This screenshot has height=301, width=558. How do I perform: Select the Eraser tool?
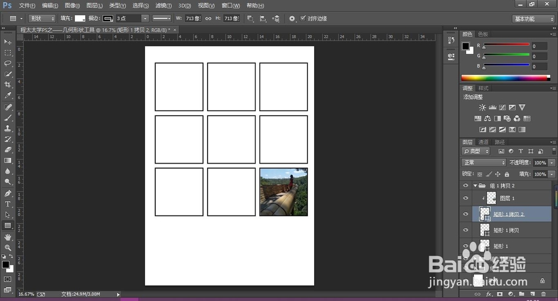[7, 150]
